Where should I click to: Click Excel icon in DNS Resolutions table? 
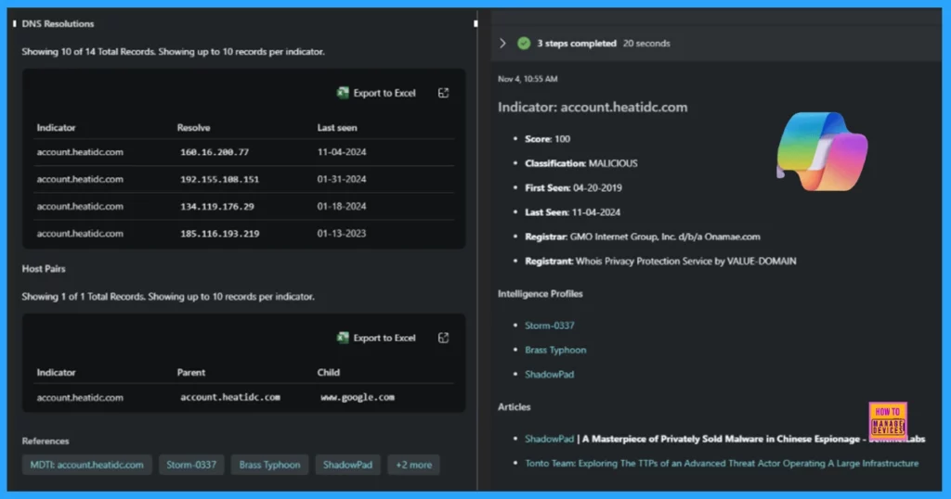(343, 93)
